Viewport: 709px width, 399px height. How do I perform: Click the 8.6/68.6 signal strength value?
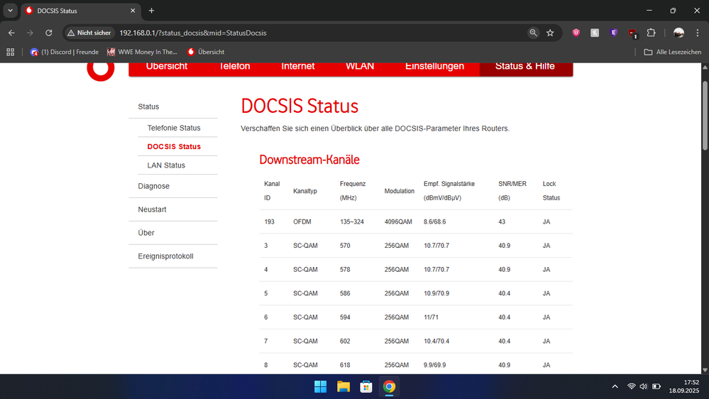[x=434, y=222]
